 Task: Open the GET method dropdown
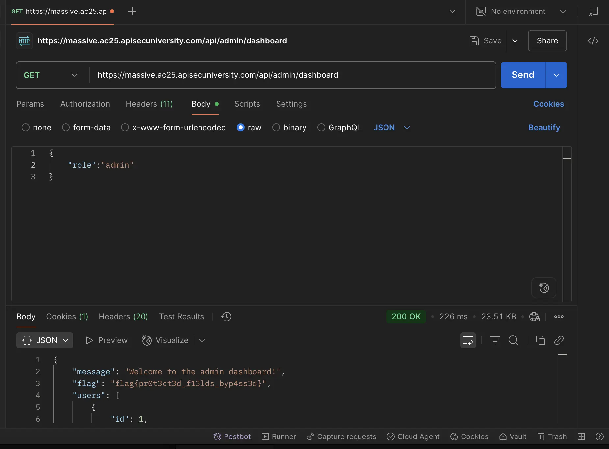pos(51,75)
